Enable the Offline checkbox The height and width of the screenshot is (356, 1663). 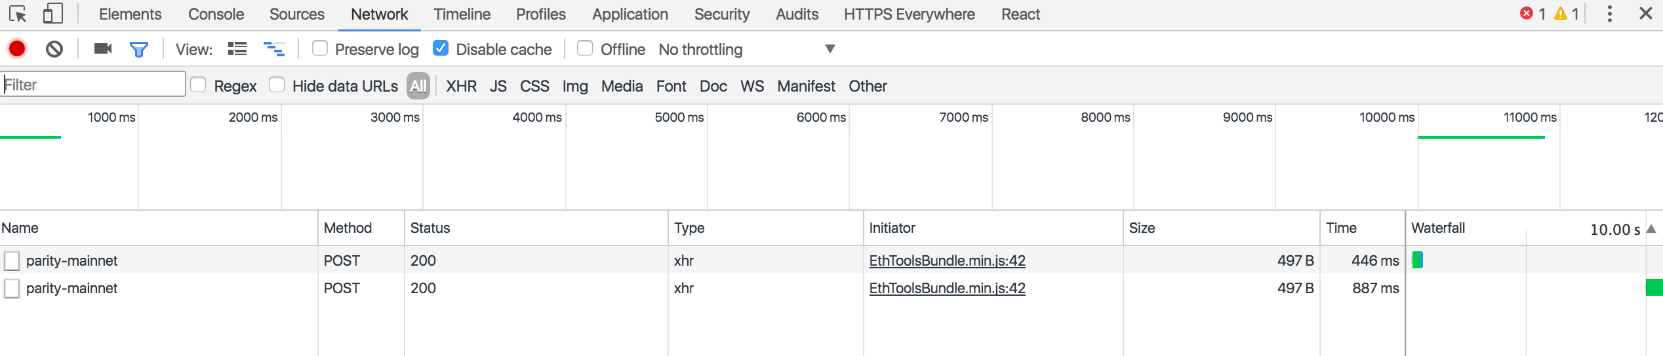585,48
